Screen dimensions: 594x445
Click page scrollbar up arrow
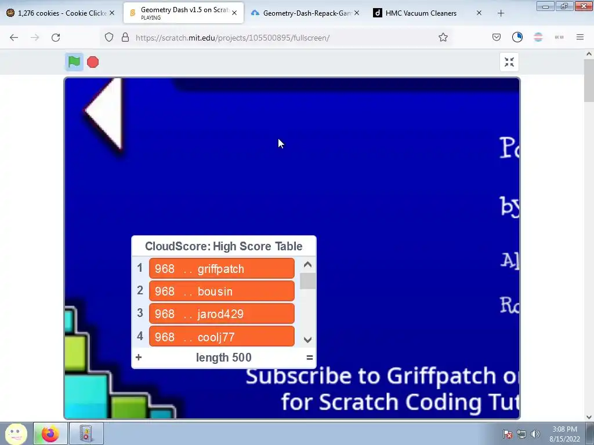tap(589, 54)
